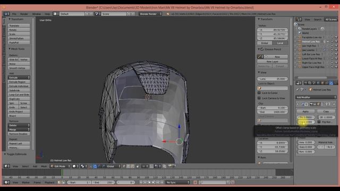Play animation forward in timeline
Screen dimensions: 340x191
(x=154, y=183)
